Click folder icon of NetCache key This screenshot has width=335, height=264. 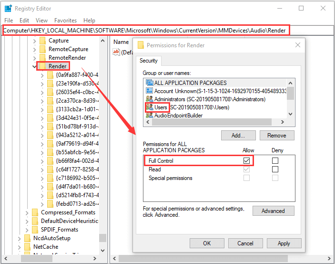(27, 247)
